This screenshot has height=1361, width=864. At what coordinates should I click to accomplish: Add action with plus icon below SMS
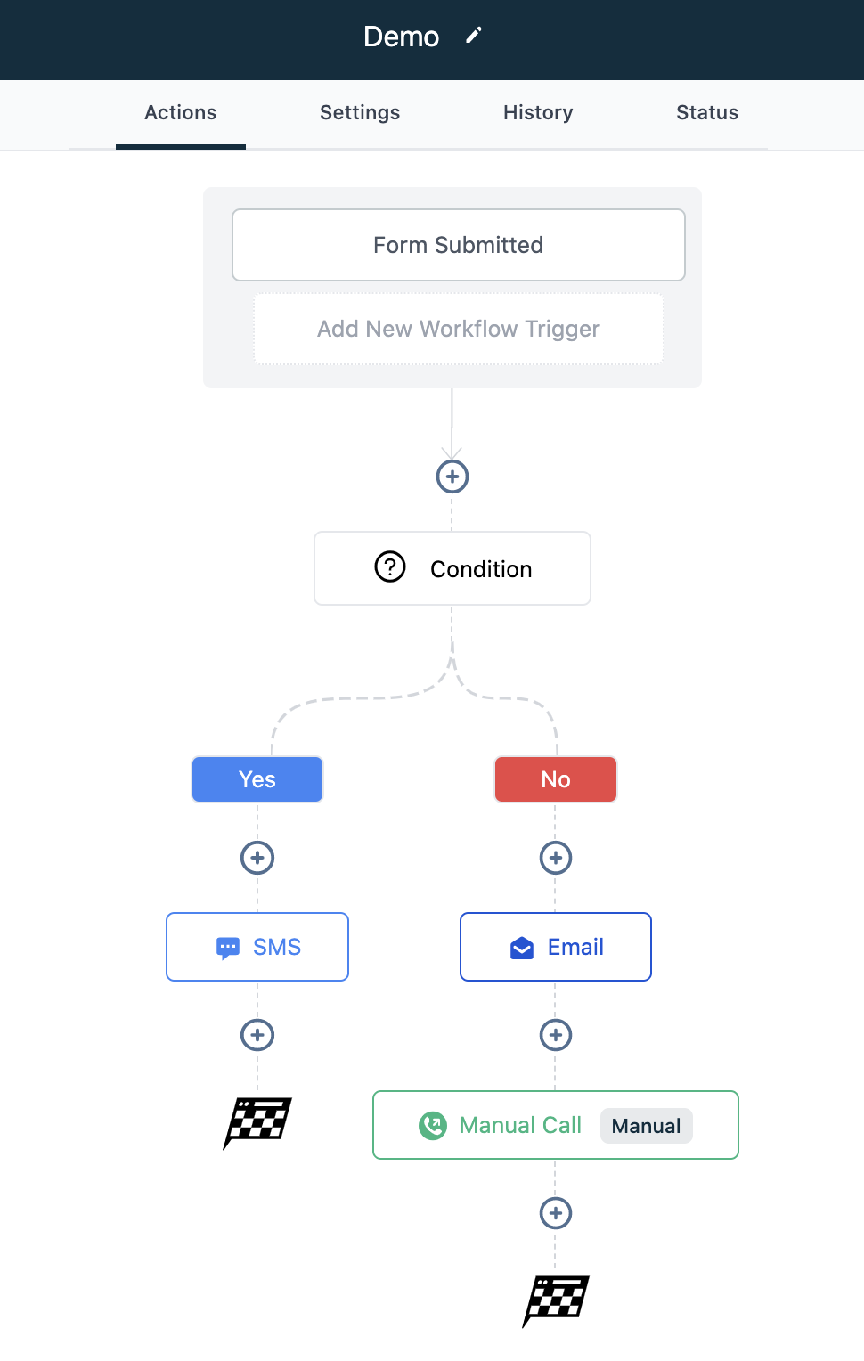point(257,1035)
